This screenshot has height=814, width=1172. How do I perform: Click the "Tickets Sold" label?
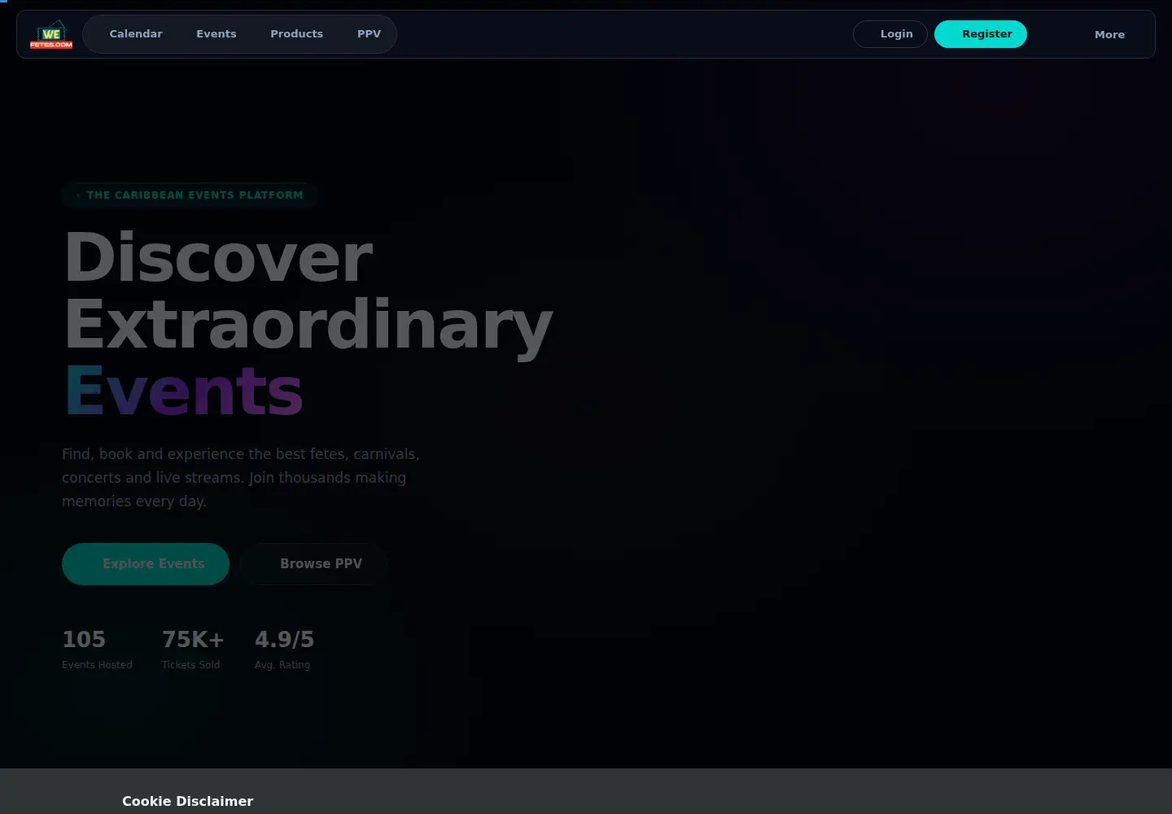click(x=190, y=665)
